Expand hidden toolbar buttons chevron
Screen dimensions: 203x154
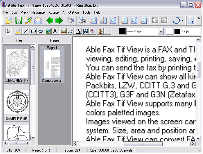point(199,18)
